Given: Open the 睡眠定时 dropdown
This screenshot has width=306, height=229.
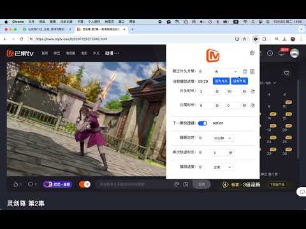Looking at the screenshot, I should click(223, 138).
